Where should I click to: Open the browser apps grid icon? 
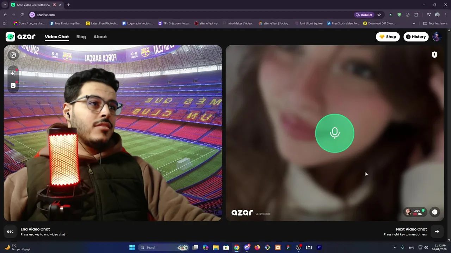[5, 24]
